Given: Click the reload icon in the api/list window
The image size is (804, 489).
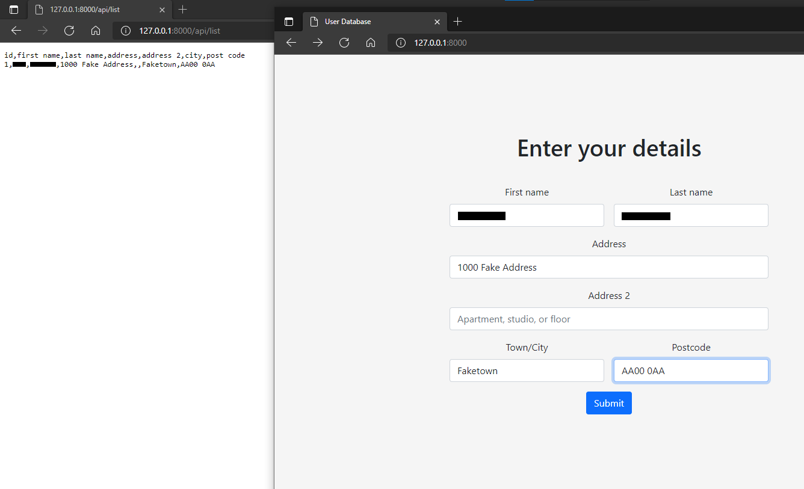Looking at the screenshot, I should pyautogui.click(x=69, y=30).
